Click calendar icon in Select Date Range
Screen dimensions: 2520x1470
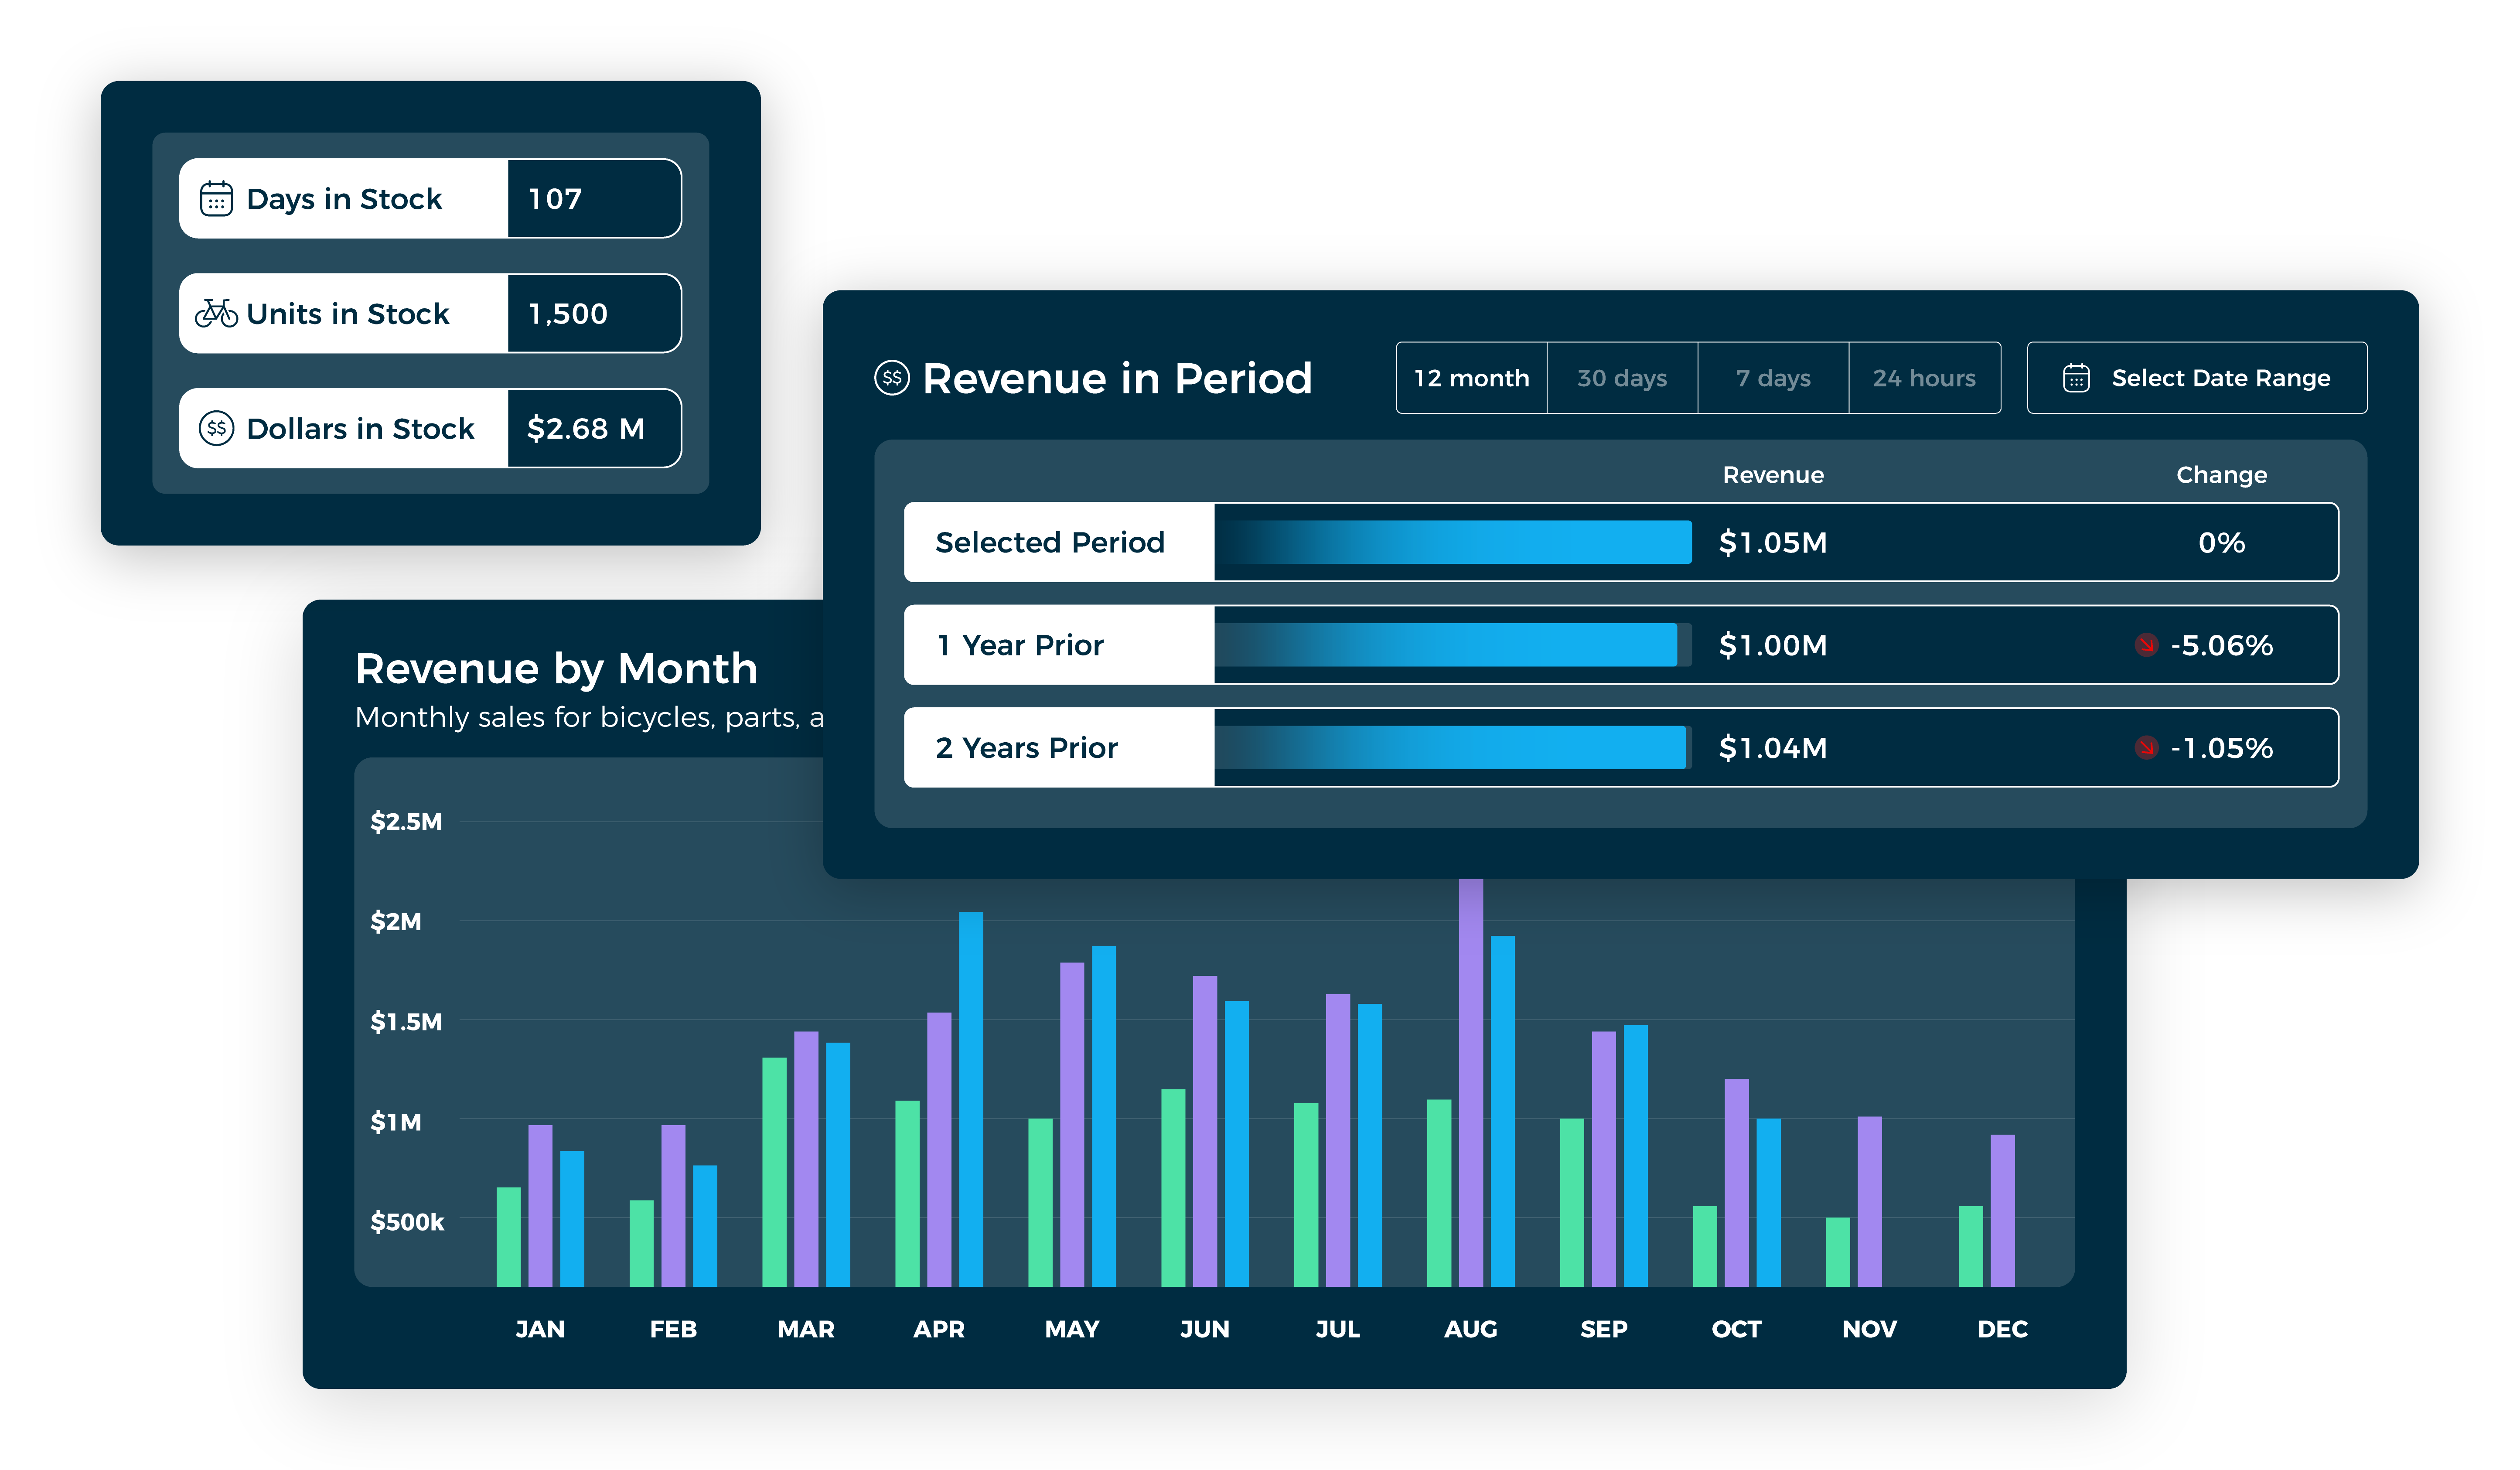point(2076,378)
